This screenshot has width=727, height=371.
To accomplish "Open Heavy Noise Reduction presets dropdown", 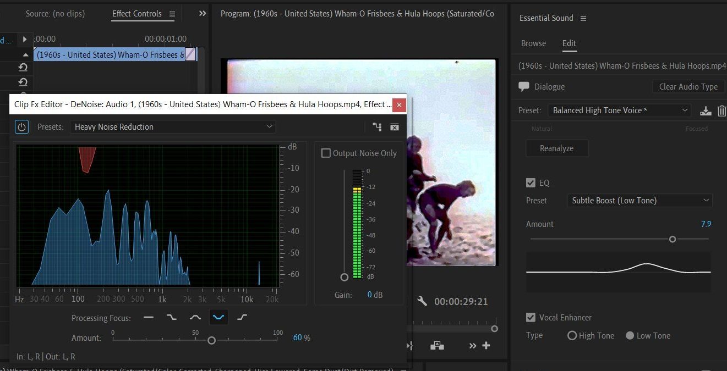I will click(173, 127).
